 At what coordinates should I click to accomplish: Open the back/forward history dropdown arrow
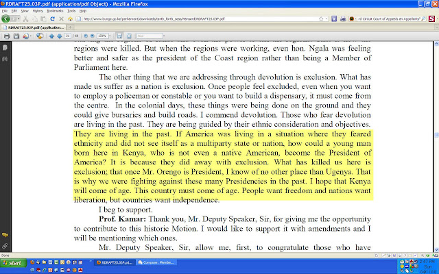pos(19,18)
